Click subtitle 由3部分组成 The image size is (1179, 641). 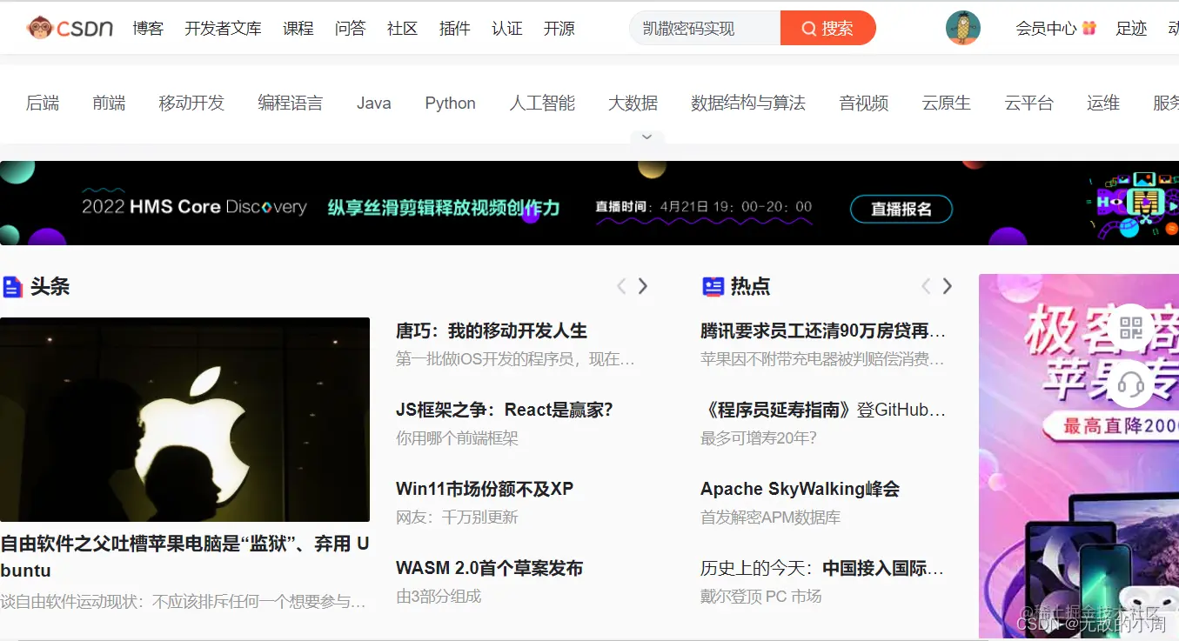[x=439, y=596]
